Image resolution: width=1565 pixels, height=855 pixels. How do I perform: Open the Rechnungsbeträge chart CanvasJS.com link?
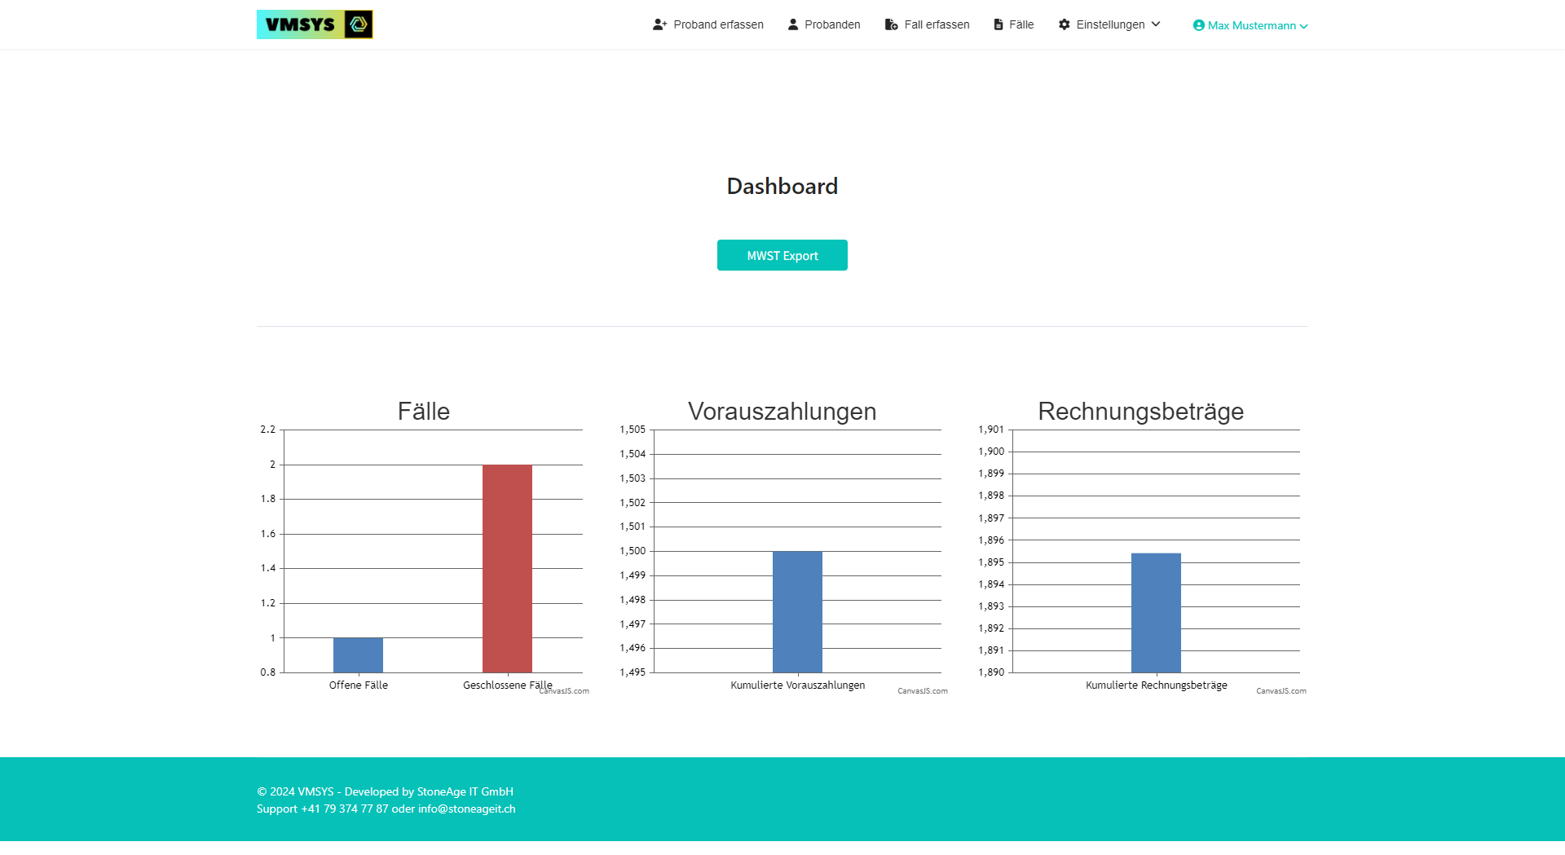coord(1281,691)
